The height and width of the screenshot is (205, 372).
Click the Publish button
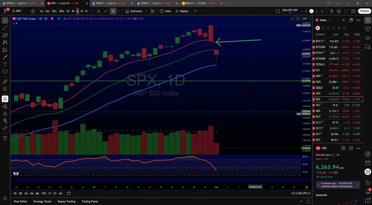coord(364,11)
